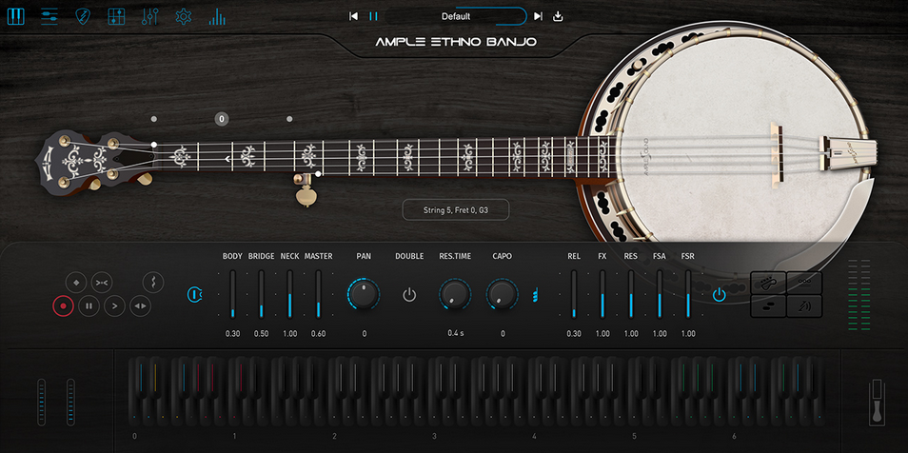Open the gear Settings panel
Screen dimensions: 908x453
pyautogui.click(x=184, y=16)
